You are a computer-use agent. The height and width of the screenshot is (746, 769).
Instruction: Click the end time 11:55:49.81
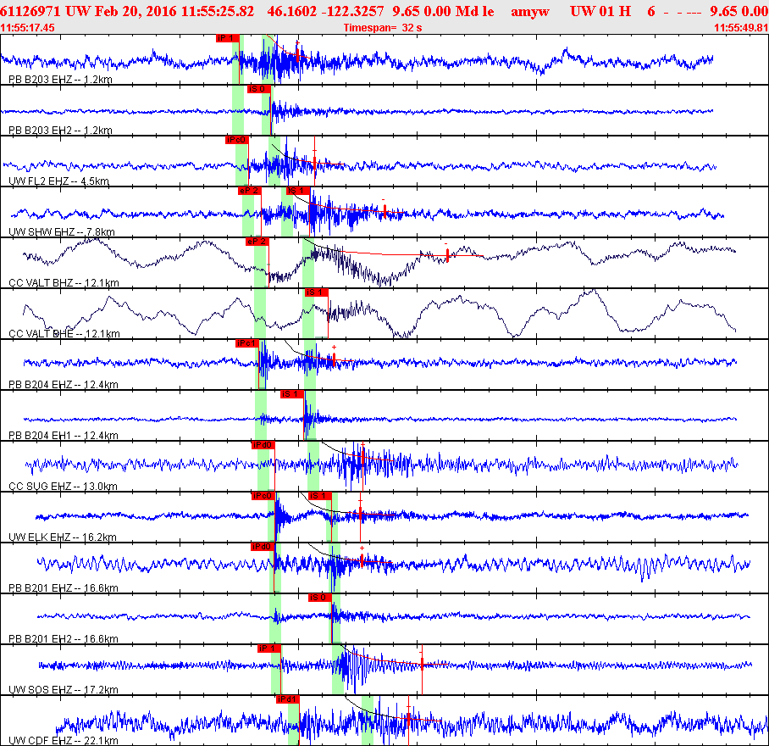click(741, 27)
